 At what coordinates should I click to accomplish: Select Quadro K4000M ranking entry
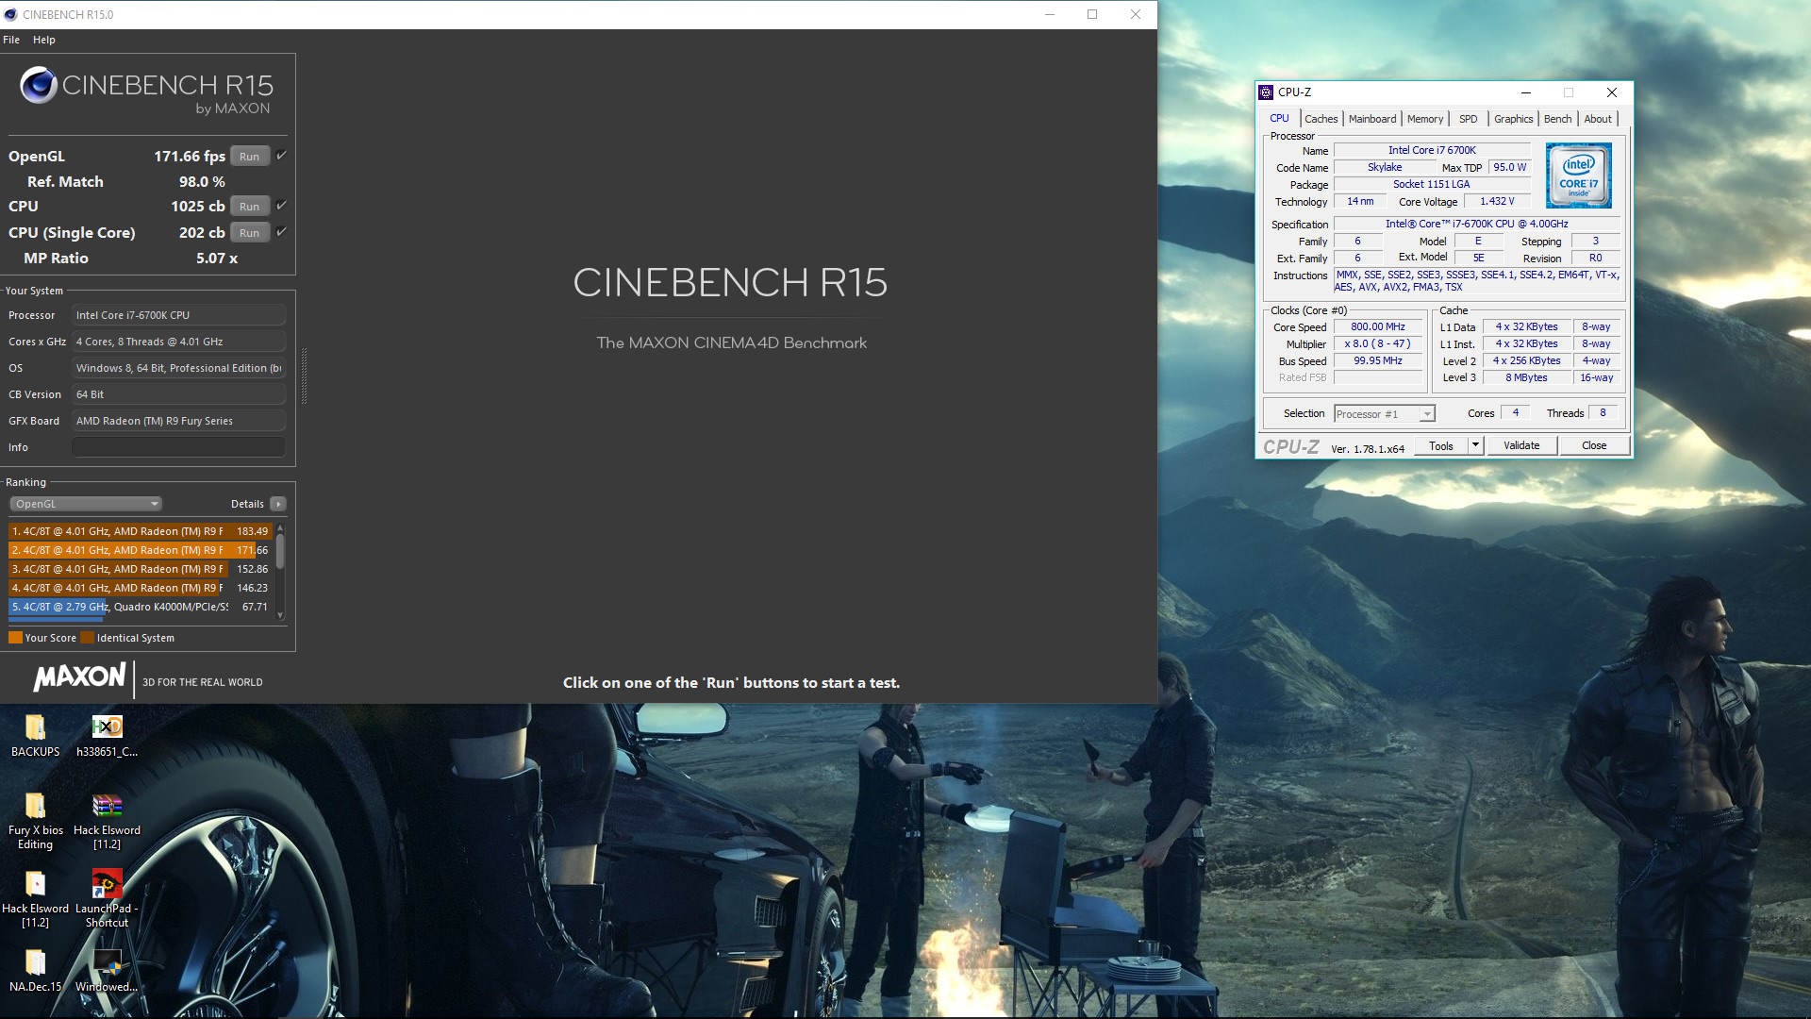point(141,607)
